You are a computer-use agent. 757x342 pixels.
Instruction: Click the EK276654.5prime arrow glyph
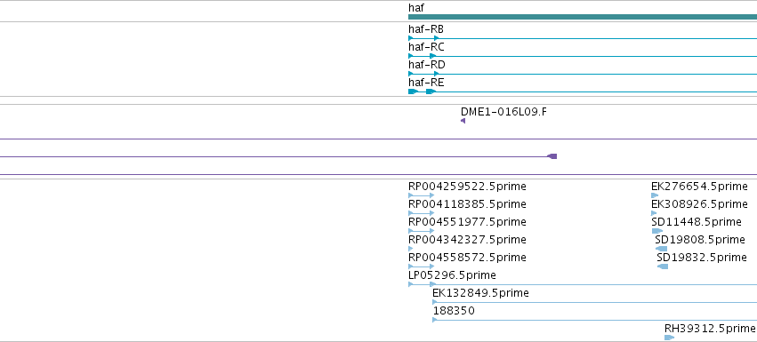pos(655,195)
